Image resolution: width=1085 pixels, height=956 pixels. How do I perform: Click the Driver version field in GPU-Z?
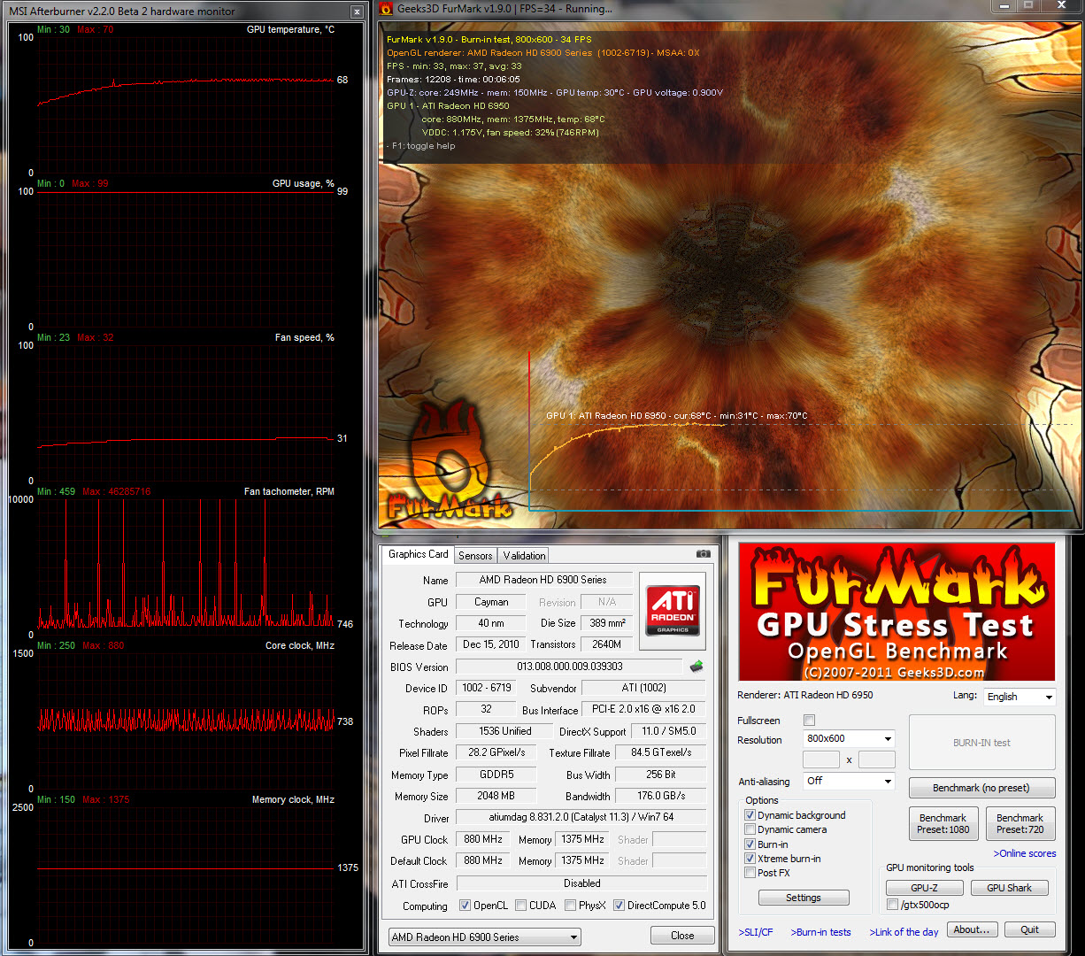pos(581,817)
